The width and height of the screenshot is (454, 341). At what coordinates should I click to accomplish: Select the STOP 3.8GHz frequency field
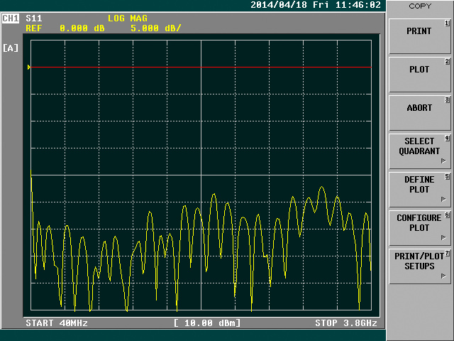point(345,323)
